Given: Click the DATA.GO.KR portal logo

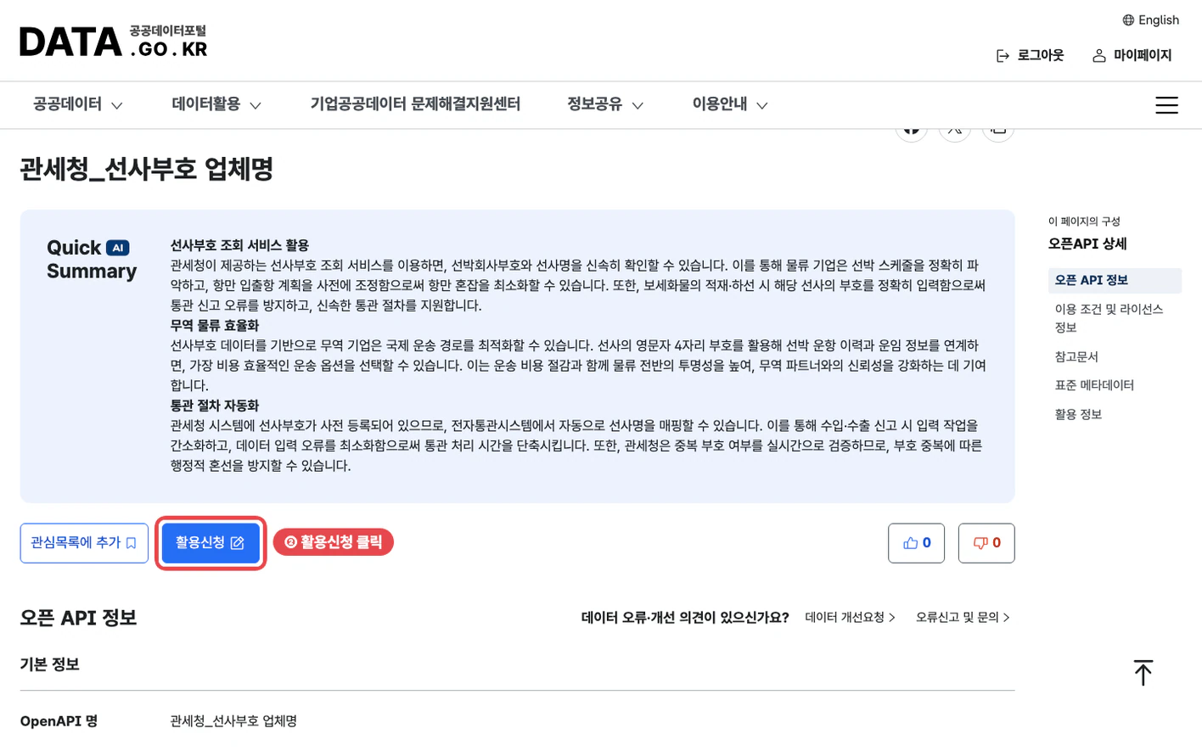Looking at the screenshot, I should (x=114, y=42).
